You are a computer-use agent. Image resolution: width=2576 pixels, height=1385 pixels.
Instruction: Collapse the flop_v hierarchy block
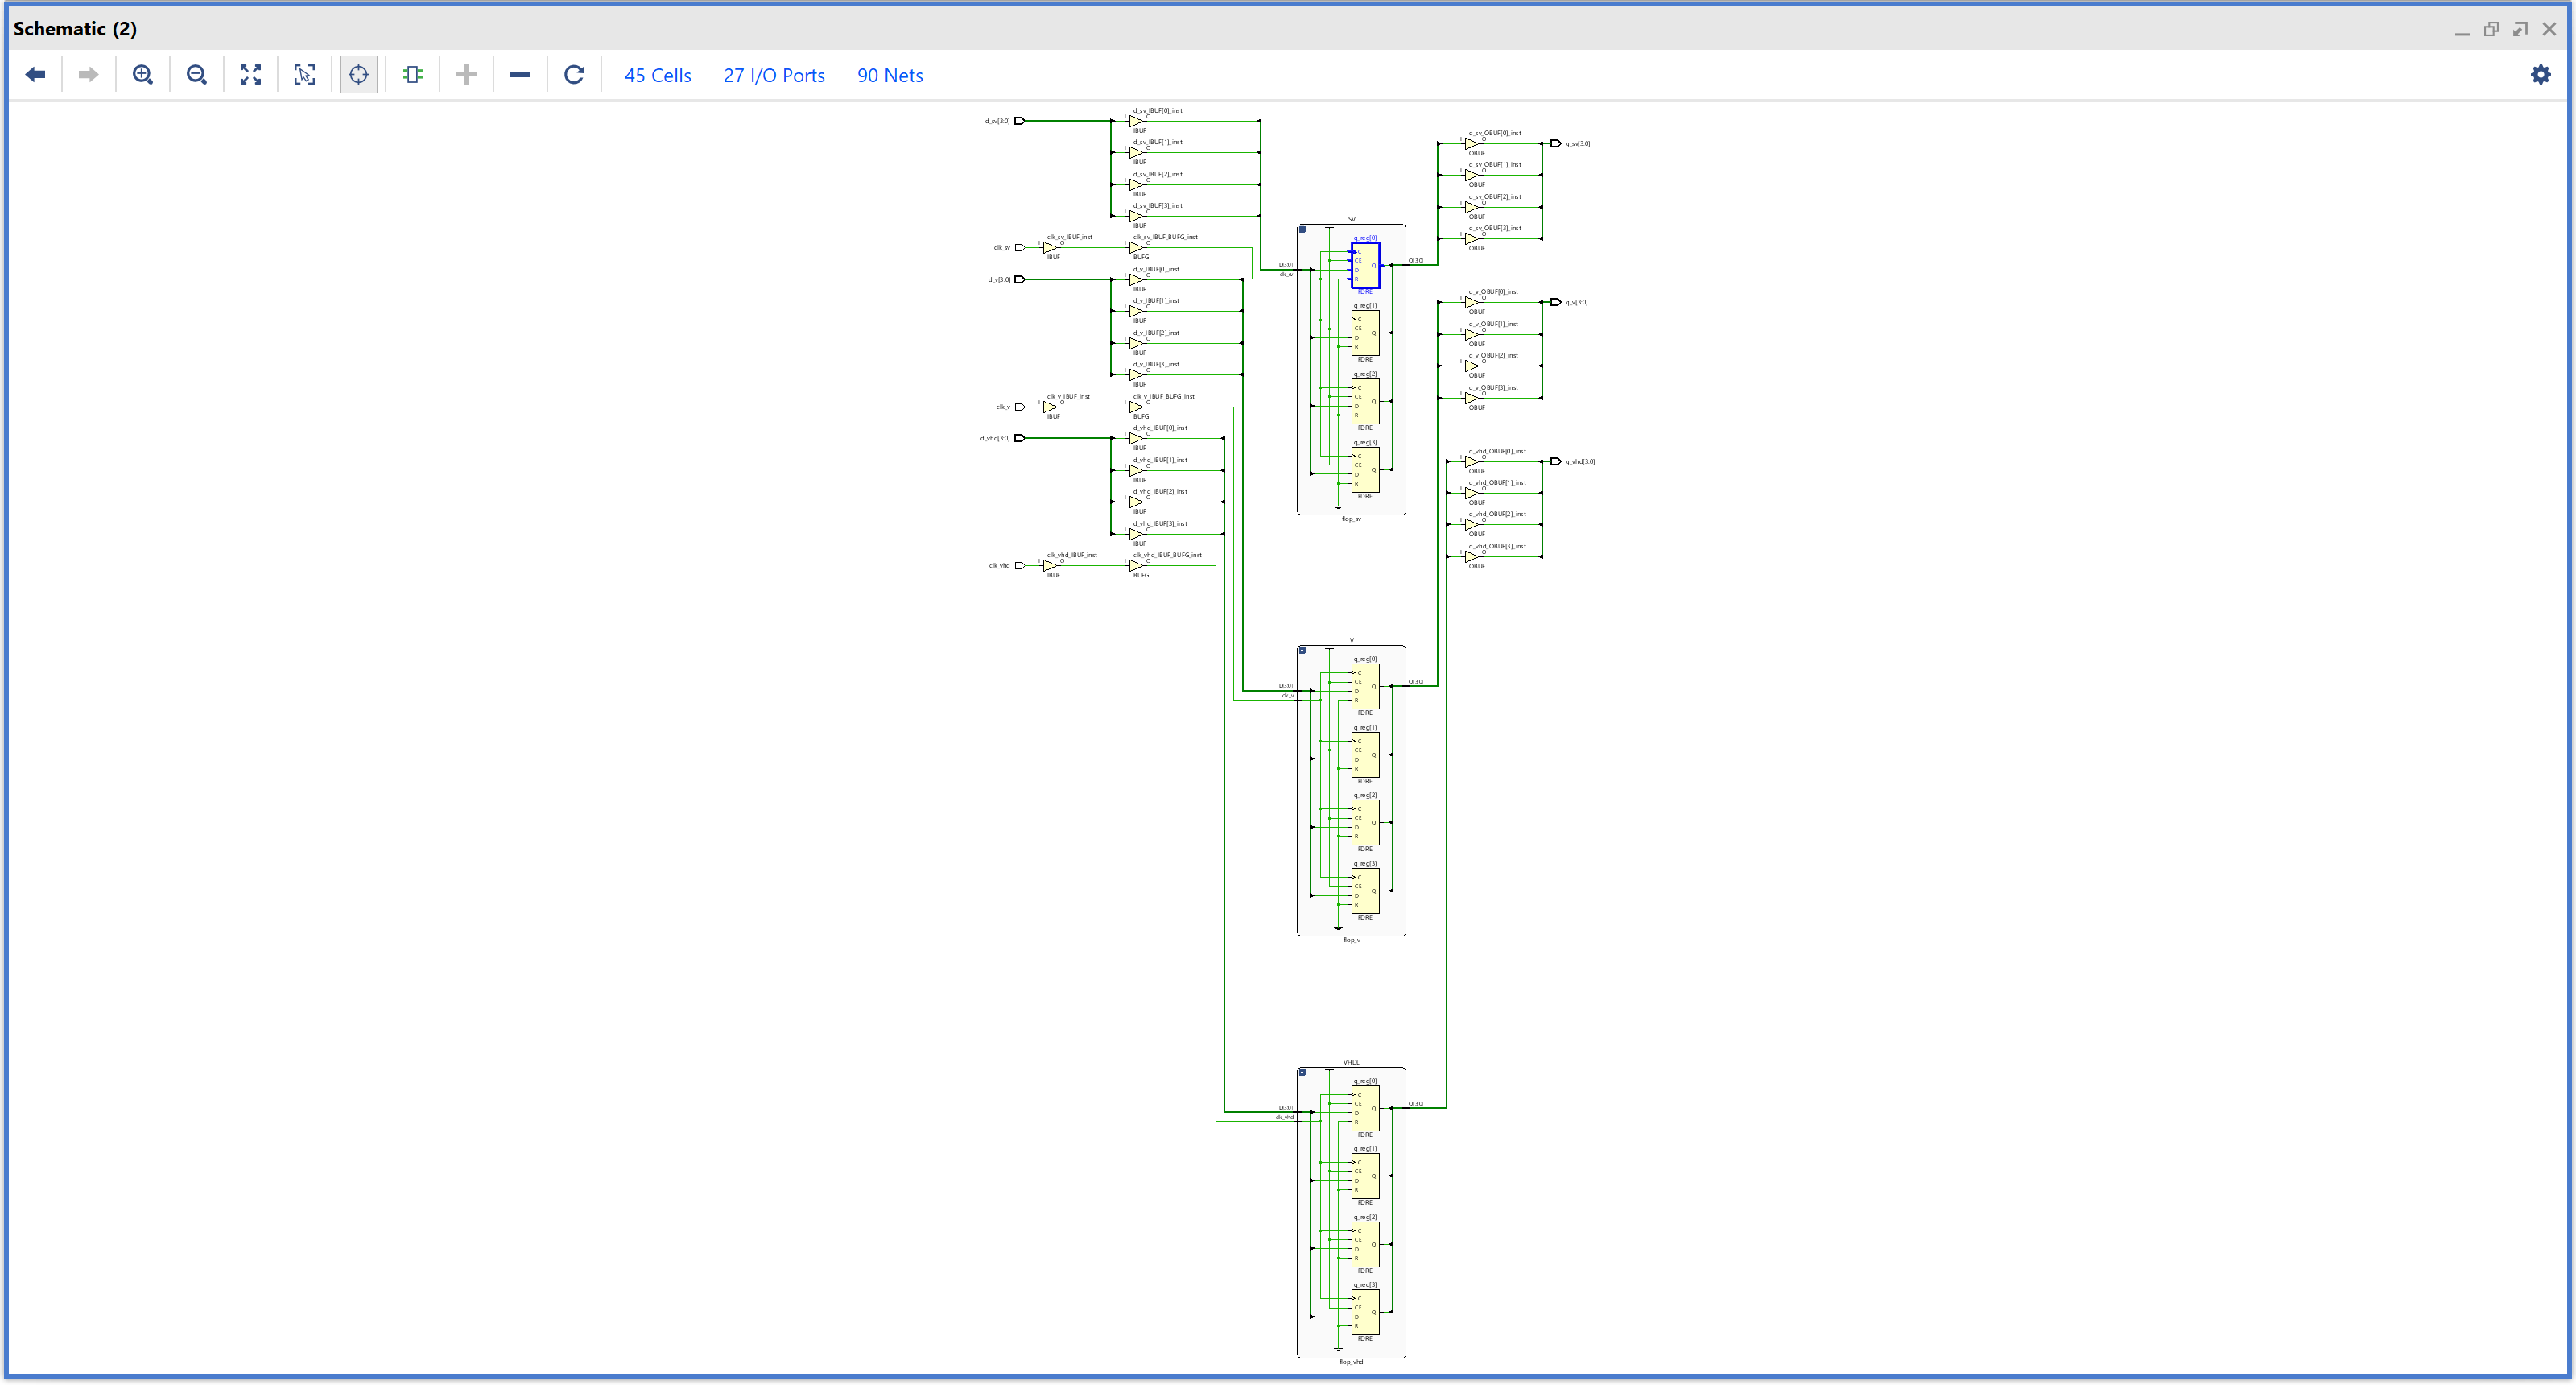[1302, 651]
